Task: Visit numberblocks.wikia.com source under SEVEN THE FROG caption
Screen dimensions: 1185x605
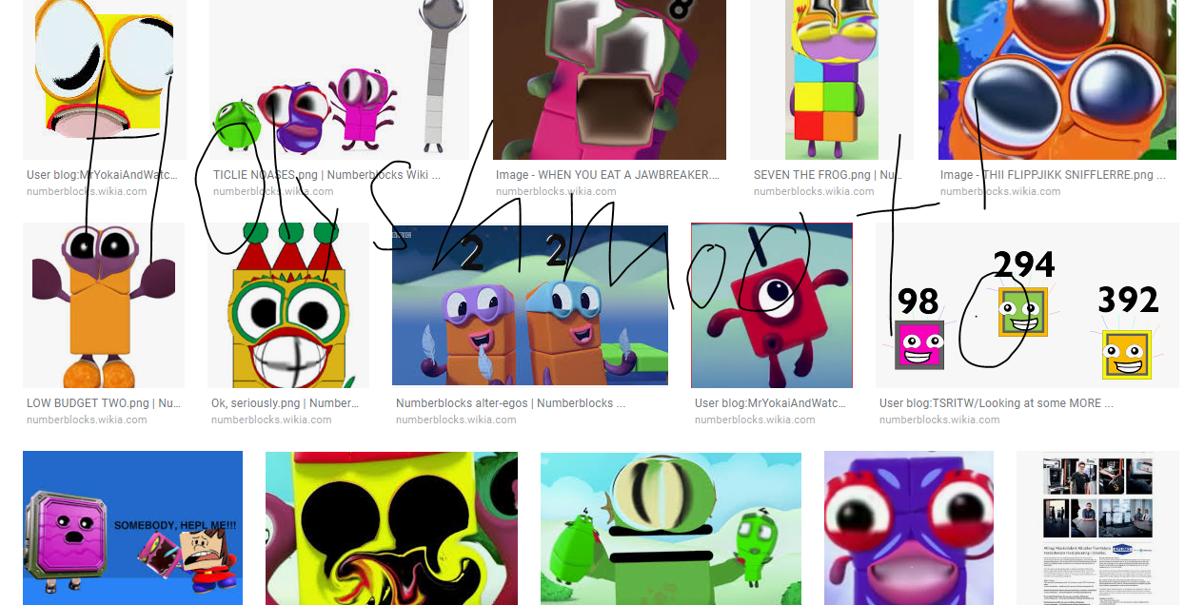Action: coord(814,191)
